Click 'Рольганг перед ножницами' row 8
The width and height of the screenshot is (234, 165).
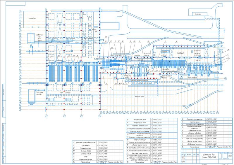(x=195, y=124)
